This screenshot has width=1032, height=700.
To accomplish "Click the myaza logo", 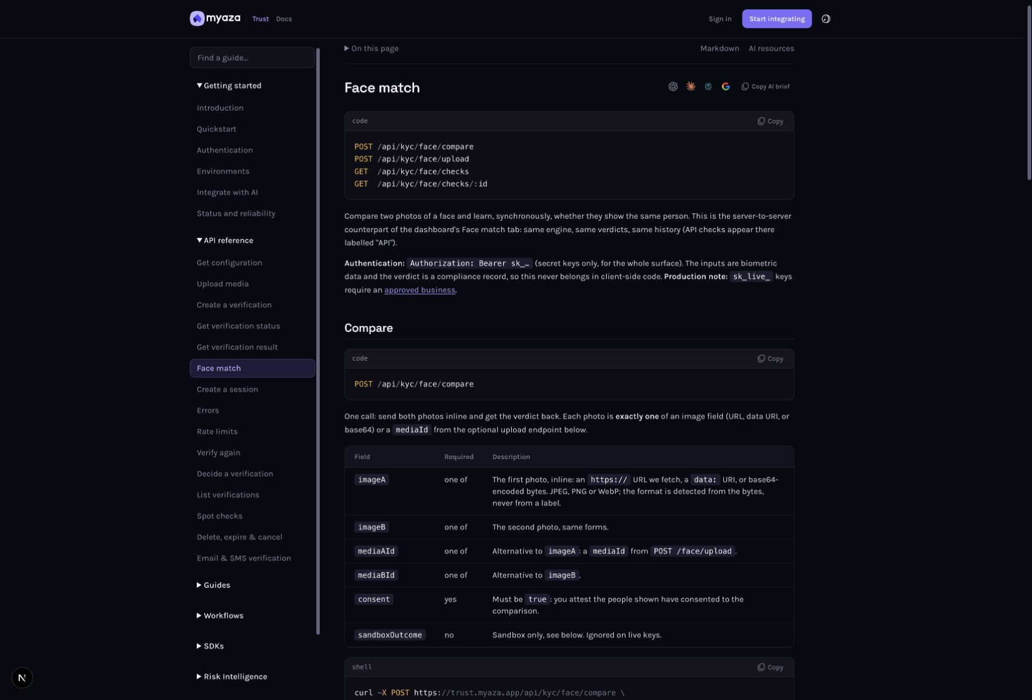I will coord(215,18).
